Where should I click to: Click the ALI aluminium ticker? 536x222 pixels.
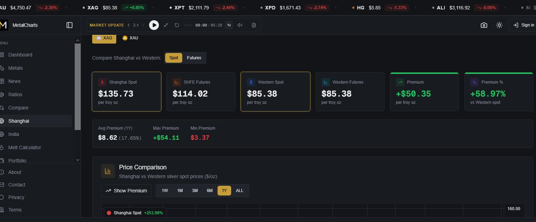point(465,8)
